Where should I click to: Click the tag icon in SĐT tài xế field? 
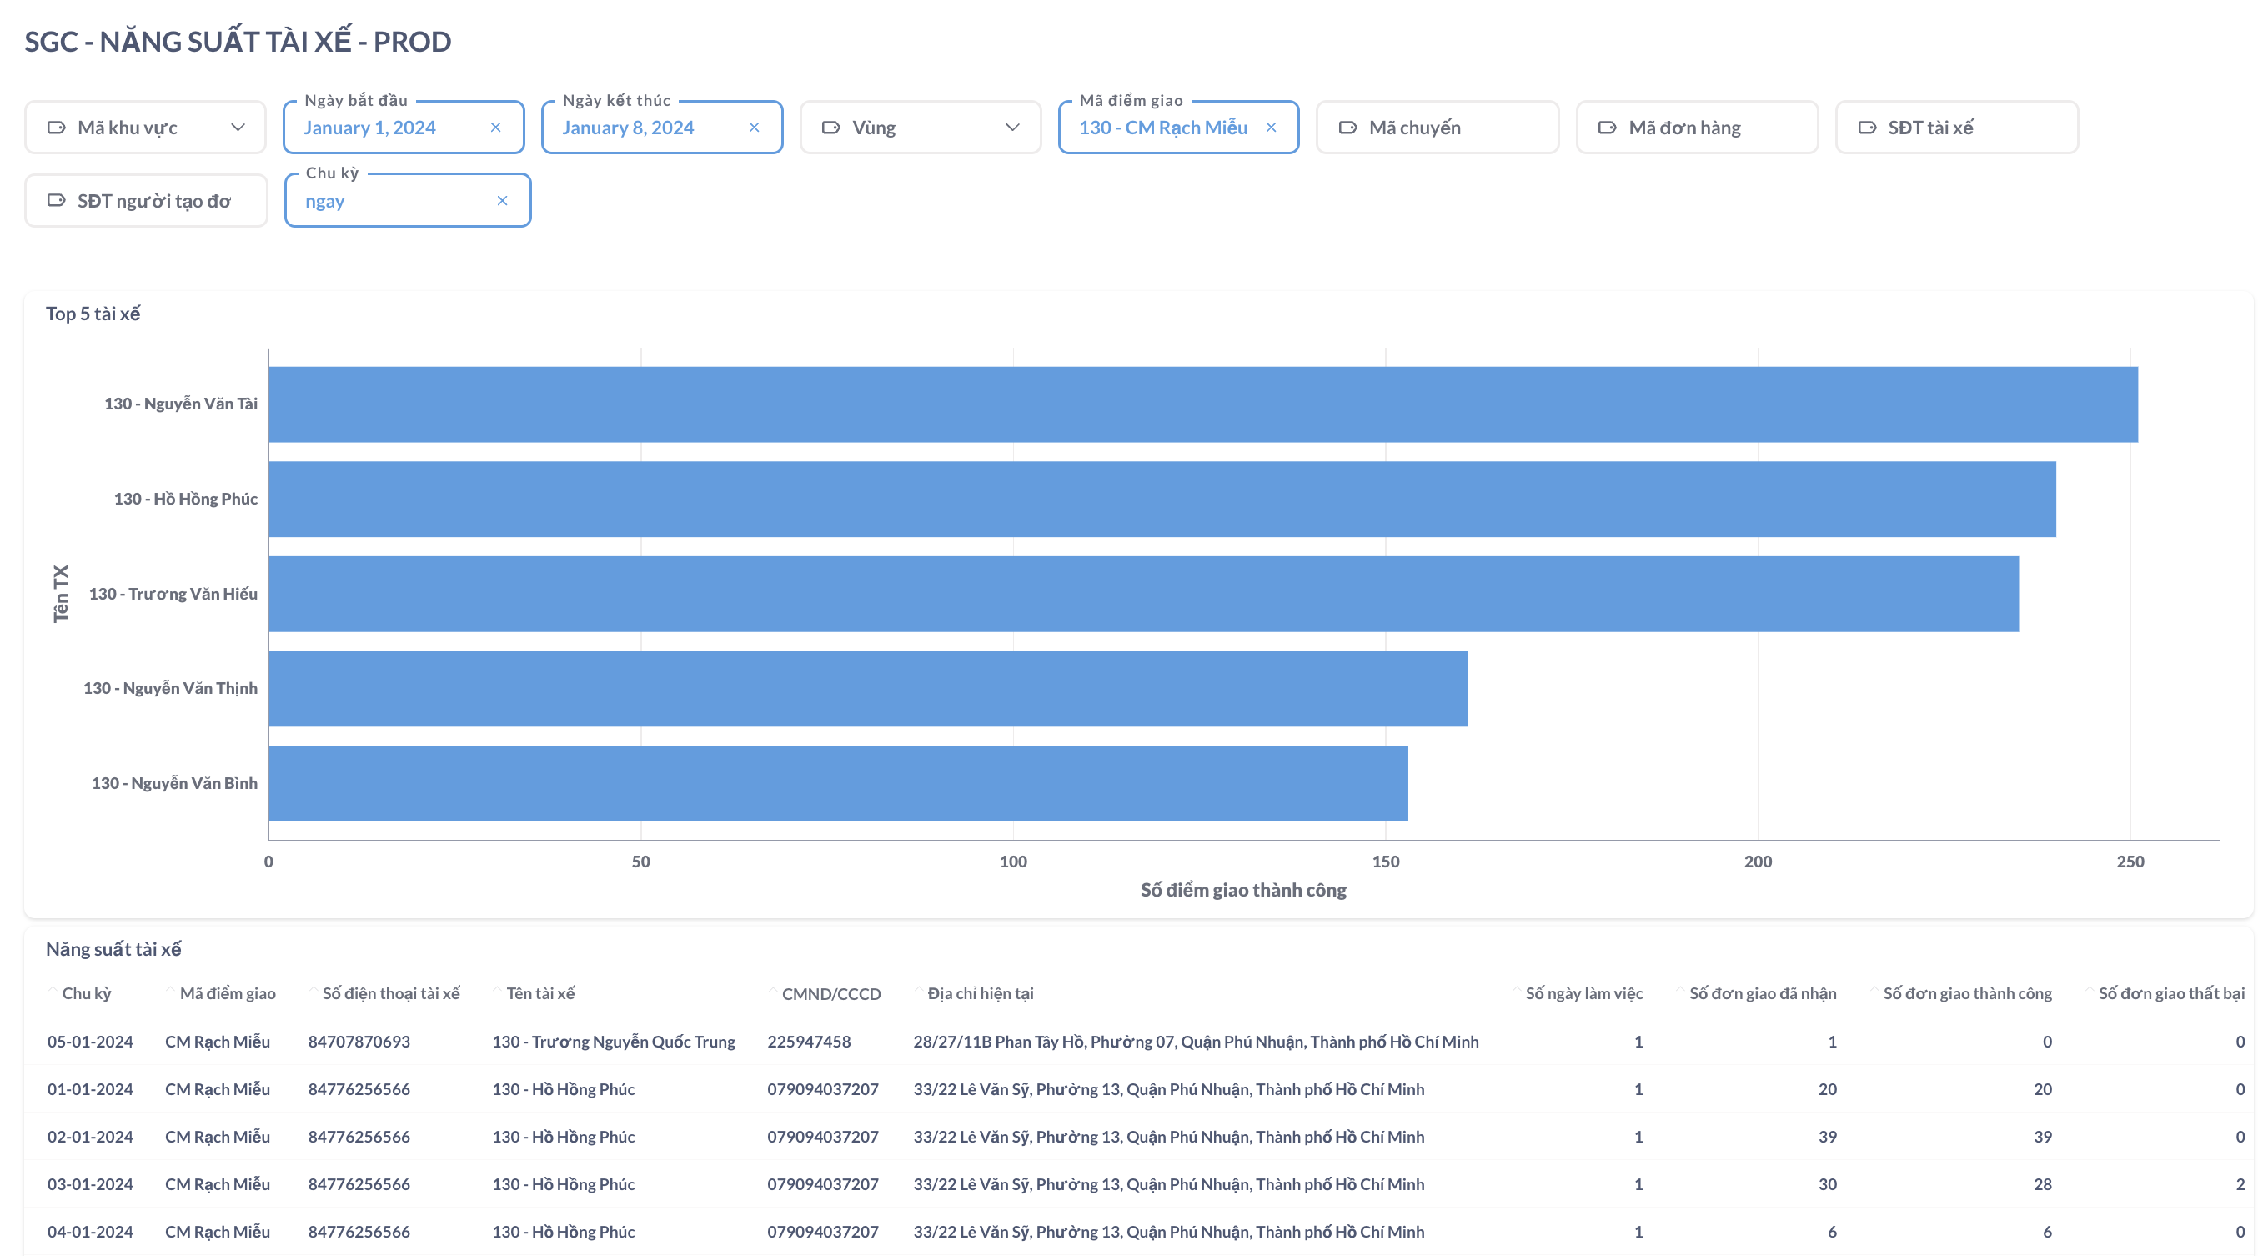click(1867, 128)
